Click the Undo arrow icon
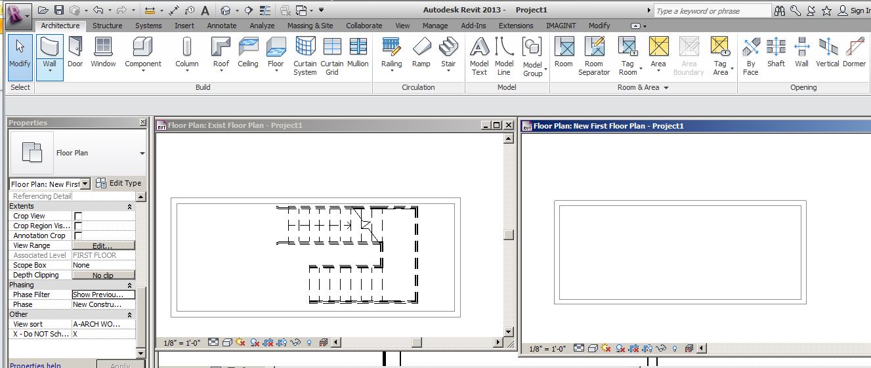This screenshot has width=871, height=368. (x=98, y=10)
